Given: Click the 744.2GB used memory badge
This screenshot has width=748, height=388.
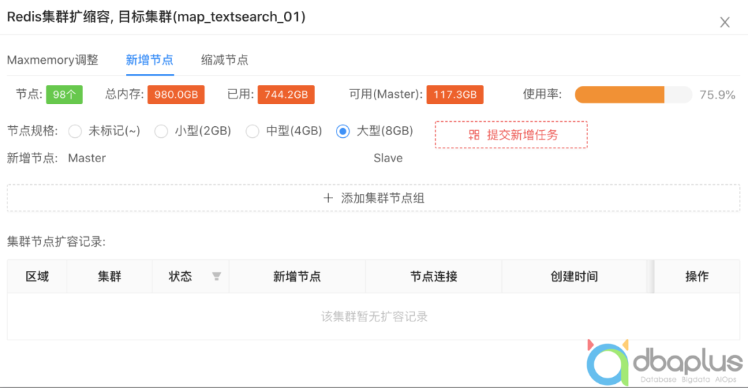Looking at the screenshot, I should 286,94.
